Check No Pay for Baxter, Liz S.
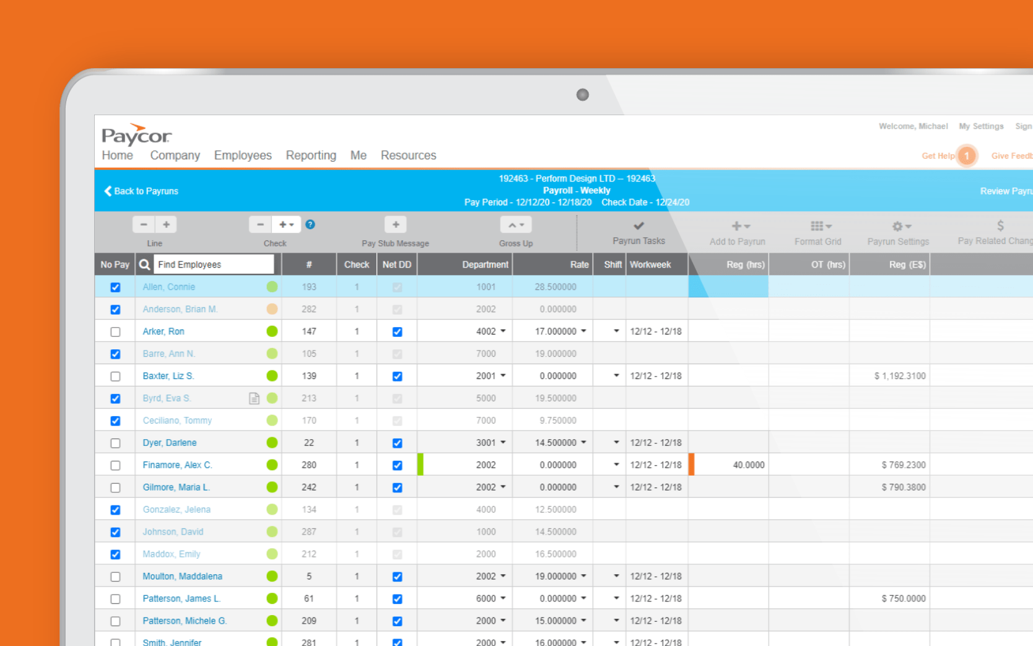Screen dimensions: 1033x646 click(x=115, y=377)
